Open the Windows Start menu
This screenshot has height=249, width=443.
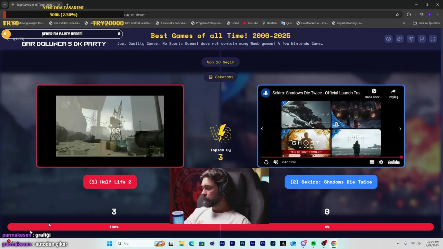click(x=109, y=243)
